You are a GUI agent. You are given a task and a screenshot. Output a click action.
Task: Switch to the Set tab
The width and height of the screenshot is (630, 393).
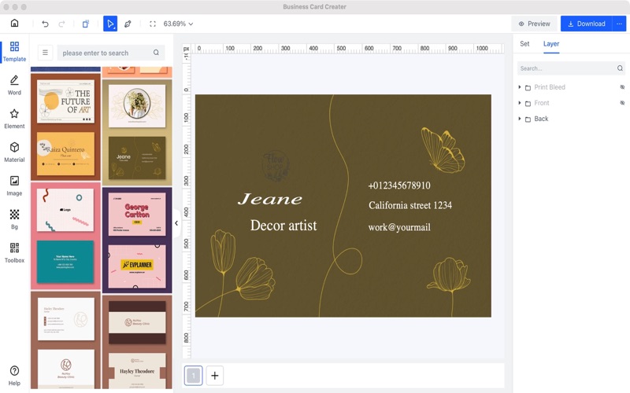coord(524,44)
